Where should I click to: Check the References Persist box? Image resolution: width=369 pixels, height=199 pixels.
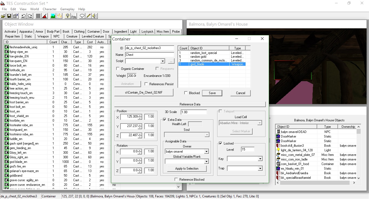point(146,84)
